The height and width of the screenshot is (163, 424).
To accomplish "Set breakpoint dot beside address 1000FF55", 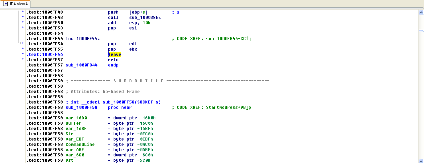I will click(x=23, y=49).
